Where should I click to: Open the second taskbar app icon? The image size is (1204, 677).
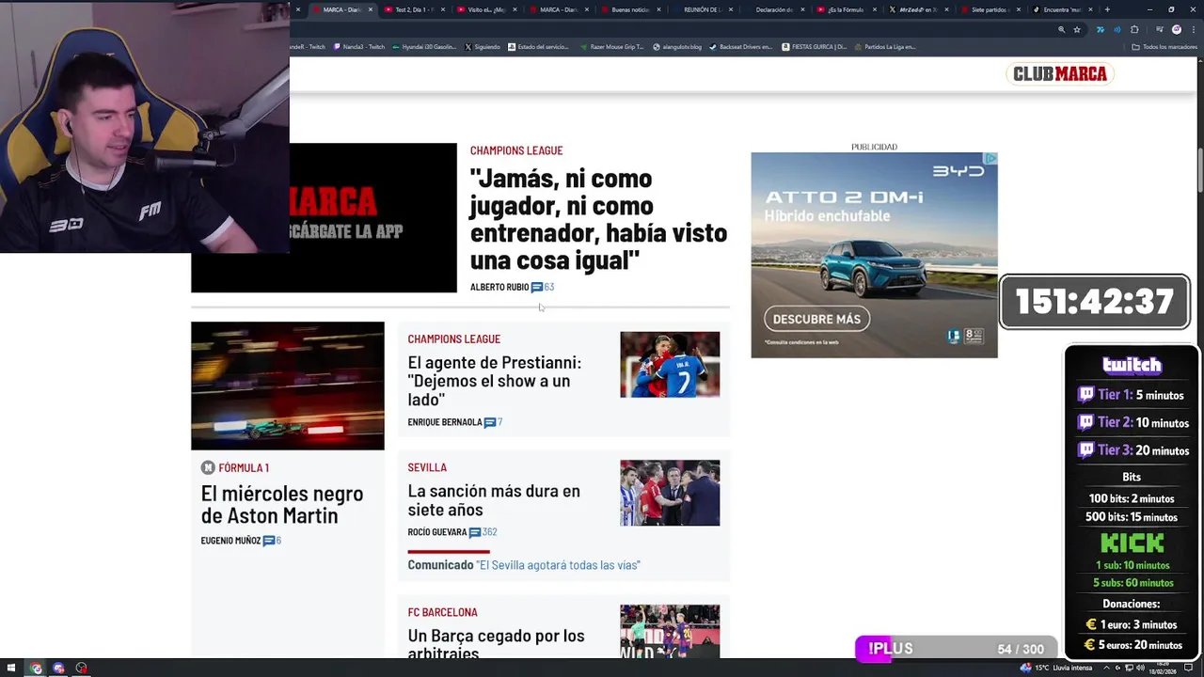pyautogui.click(x=58, y=669)
